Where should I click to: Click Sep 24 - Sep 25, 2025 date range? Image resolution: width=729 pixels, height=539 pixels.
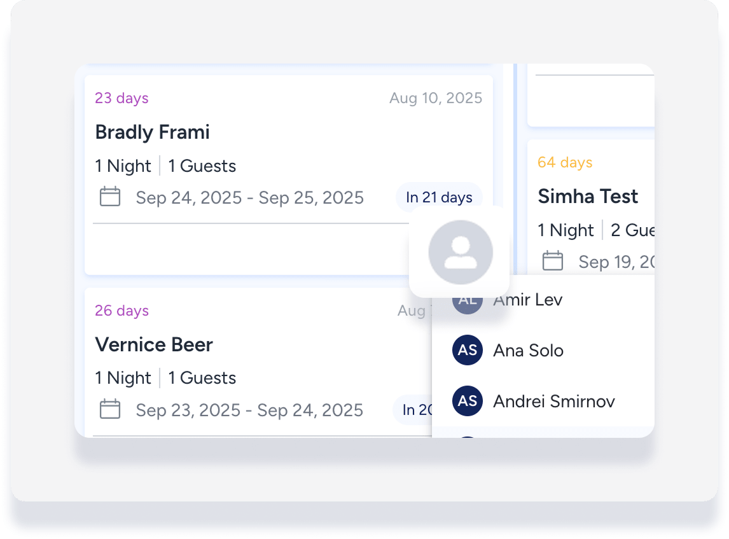tap(249, 197)
